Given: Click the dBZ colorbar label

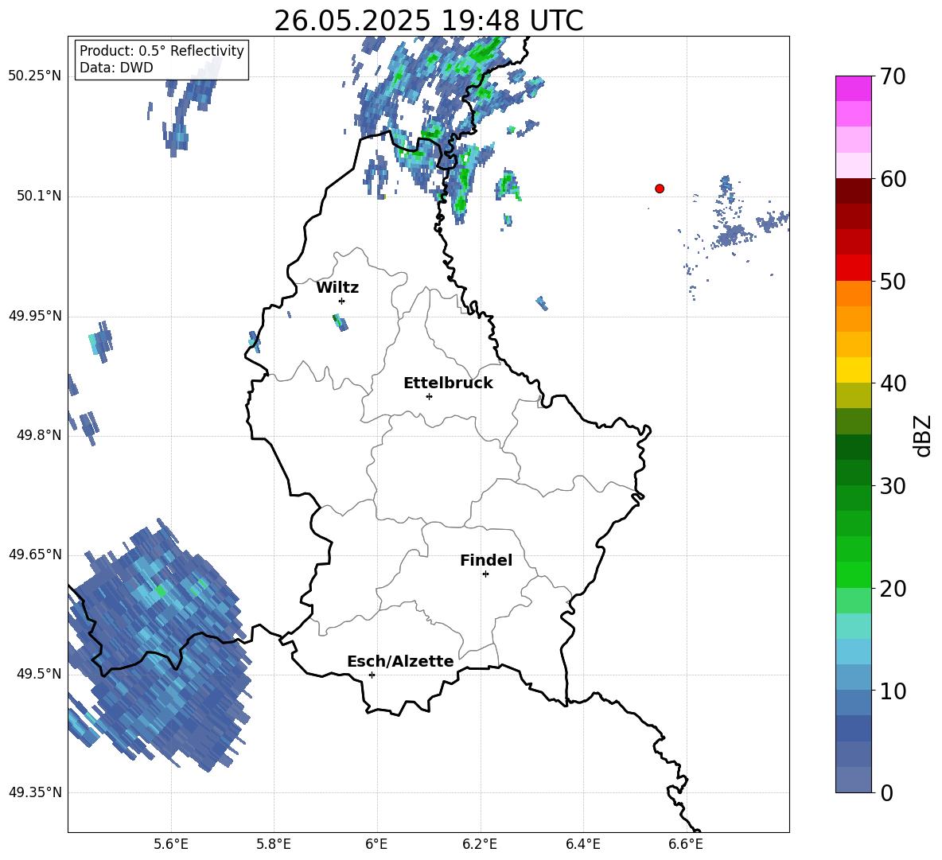Looking at the screenshot, I should click(x=924, y=435).
